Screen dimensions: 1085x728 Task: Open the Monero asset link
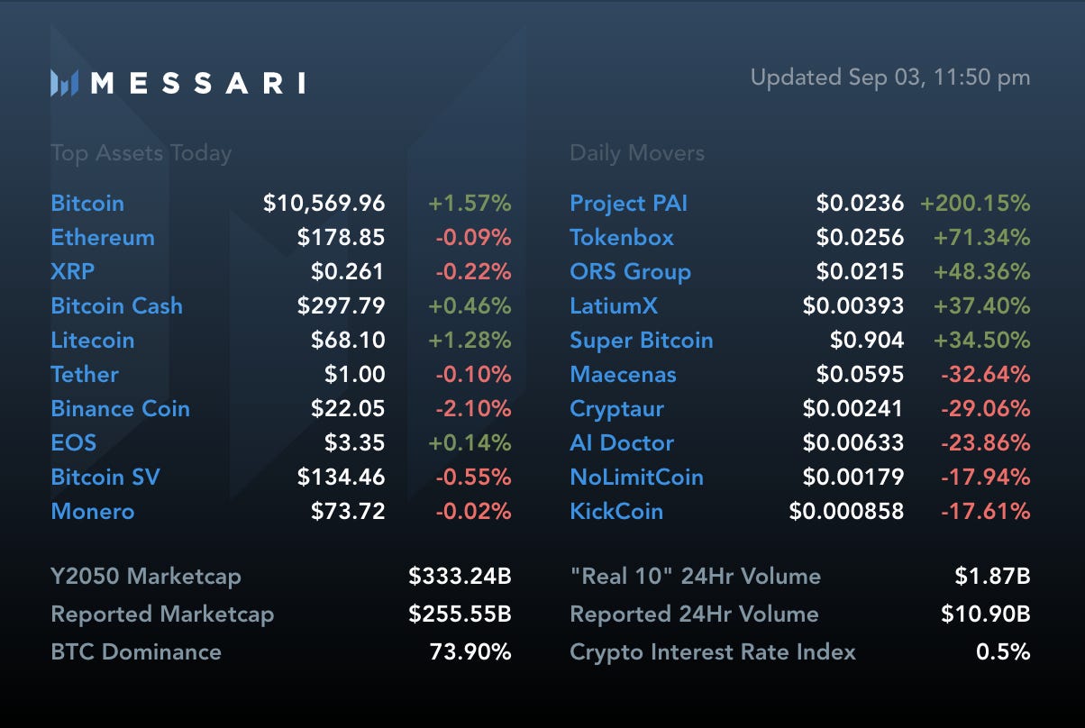93,512
